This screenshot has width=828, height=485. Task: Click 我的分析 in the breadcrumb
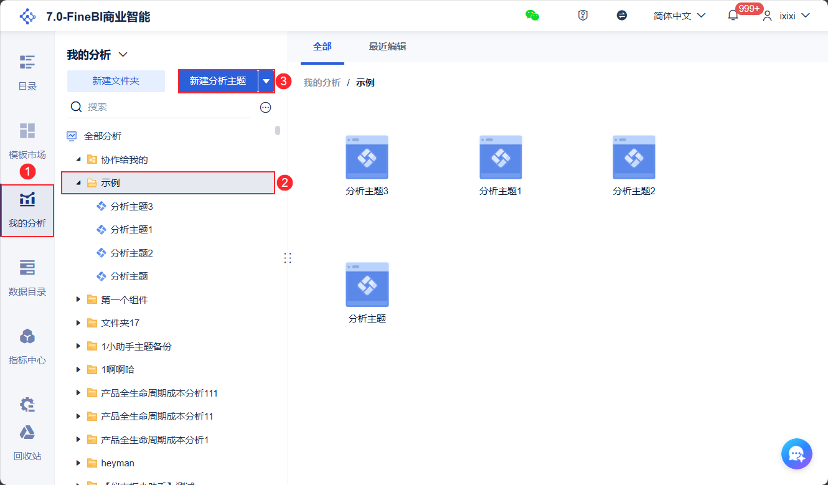pyautogui.click(x=322, y=83)
